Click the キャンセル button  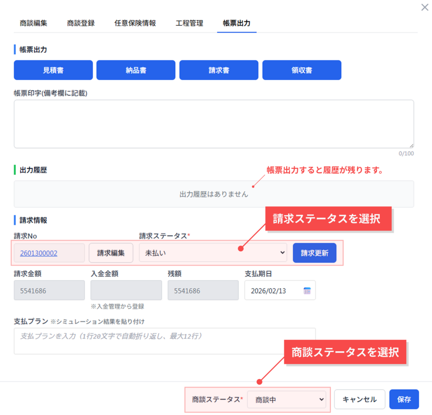point(359,399)
